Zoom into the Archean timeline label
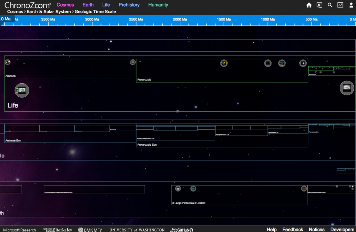 pos(10,76)
